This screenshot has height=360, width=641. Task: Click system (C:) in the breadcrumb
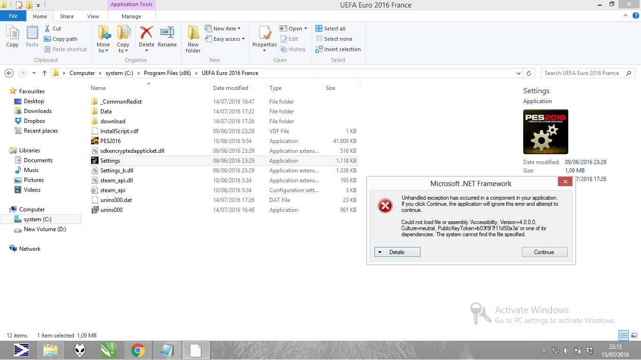point(119,73)
